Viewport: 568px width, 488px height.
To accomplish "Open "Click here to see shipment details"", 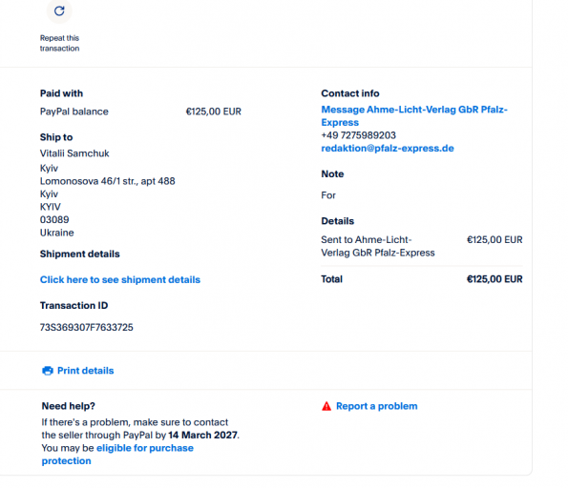I will click(120, 279).
